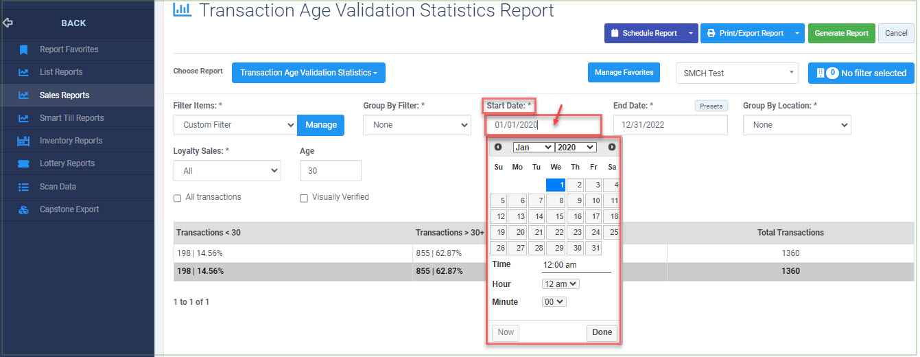920x357 pixels.
Task: Open the Filter Items Custom Filter dropdown
Action: (235, 125)
